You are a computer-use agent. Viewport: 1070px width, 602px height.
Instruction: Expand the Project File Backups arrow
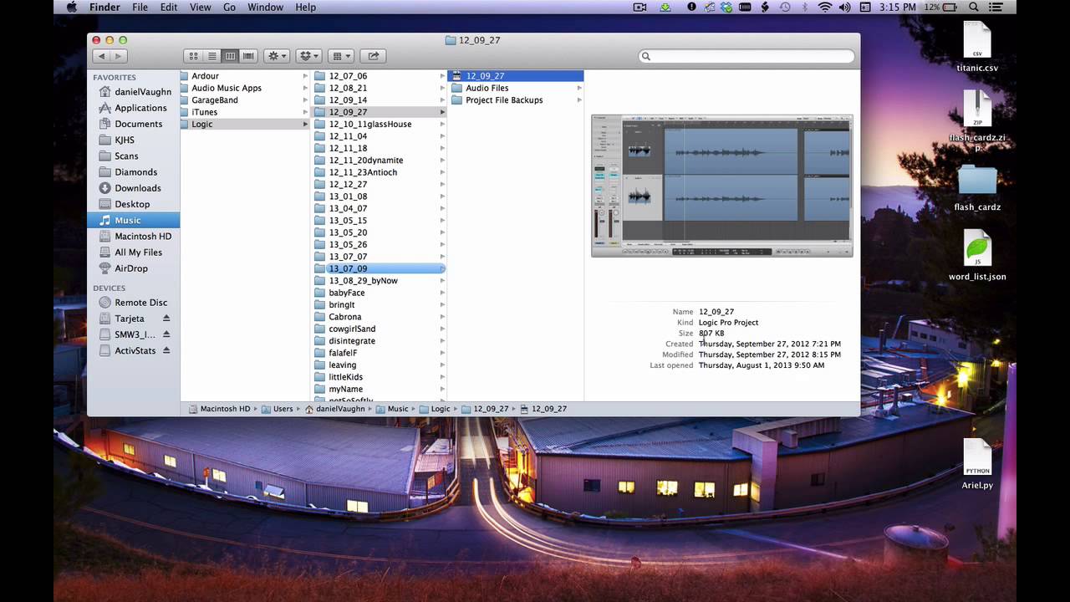click(579, 100)
